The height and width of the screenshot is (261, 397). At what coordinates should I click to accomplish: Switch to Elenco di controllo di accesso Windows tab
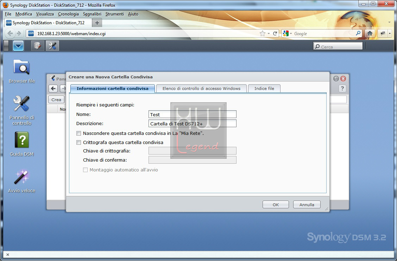click(x=202, y=89)
